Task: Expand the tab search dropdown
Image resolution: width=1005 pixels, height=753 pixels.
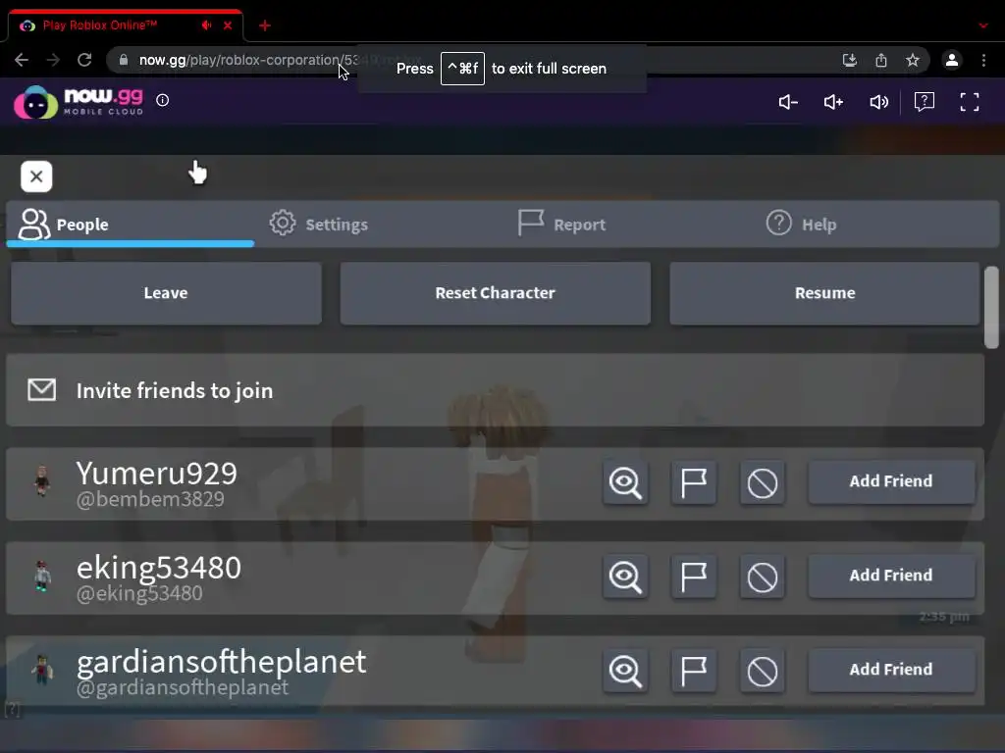Action: click(x=983, y=25)
